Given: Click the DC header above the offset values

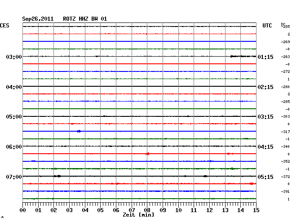Looking at the screenshot, I should [x=283, y=24].
